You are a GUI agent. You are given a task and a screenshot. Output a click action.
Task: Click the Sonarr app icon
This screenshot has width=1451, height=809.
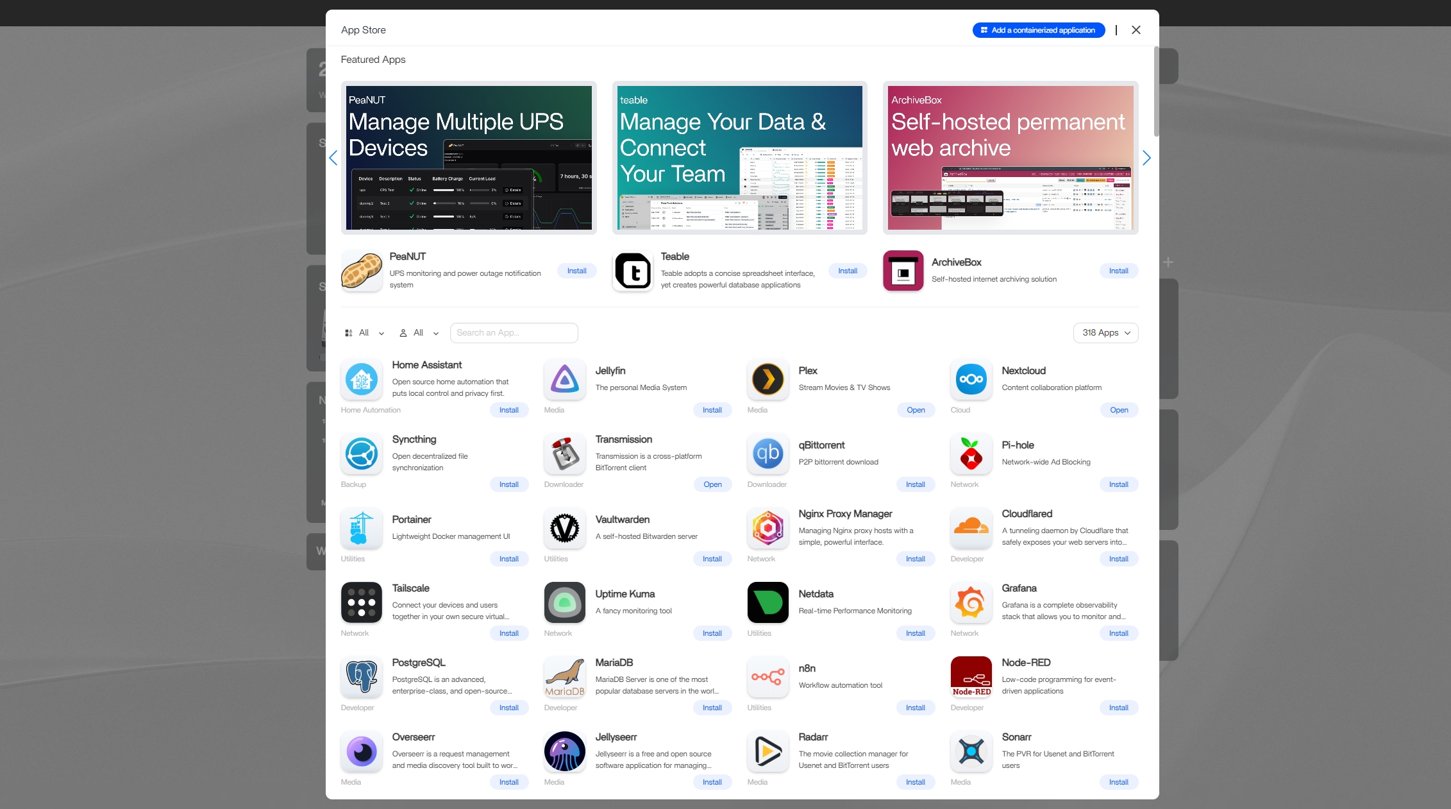971,751
